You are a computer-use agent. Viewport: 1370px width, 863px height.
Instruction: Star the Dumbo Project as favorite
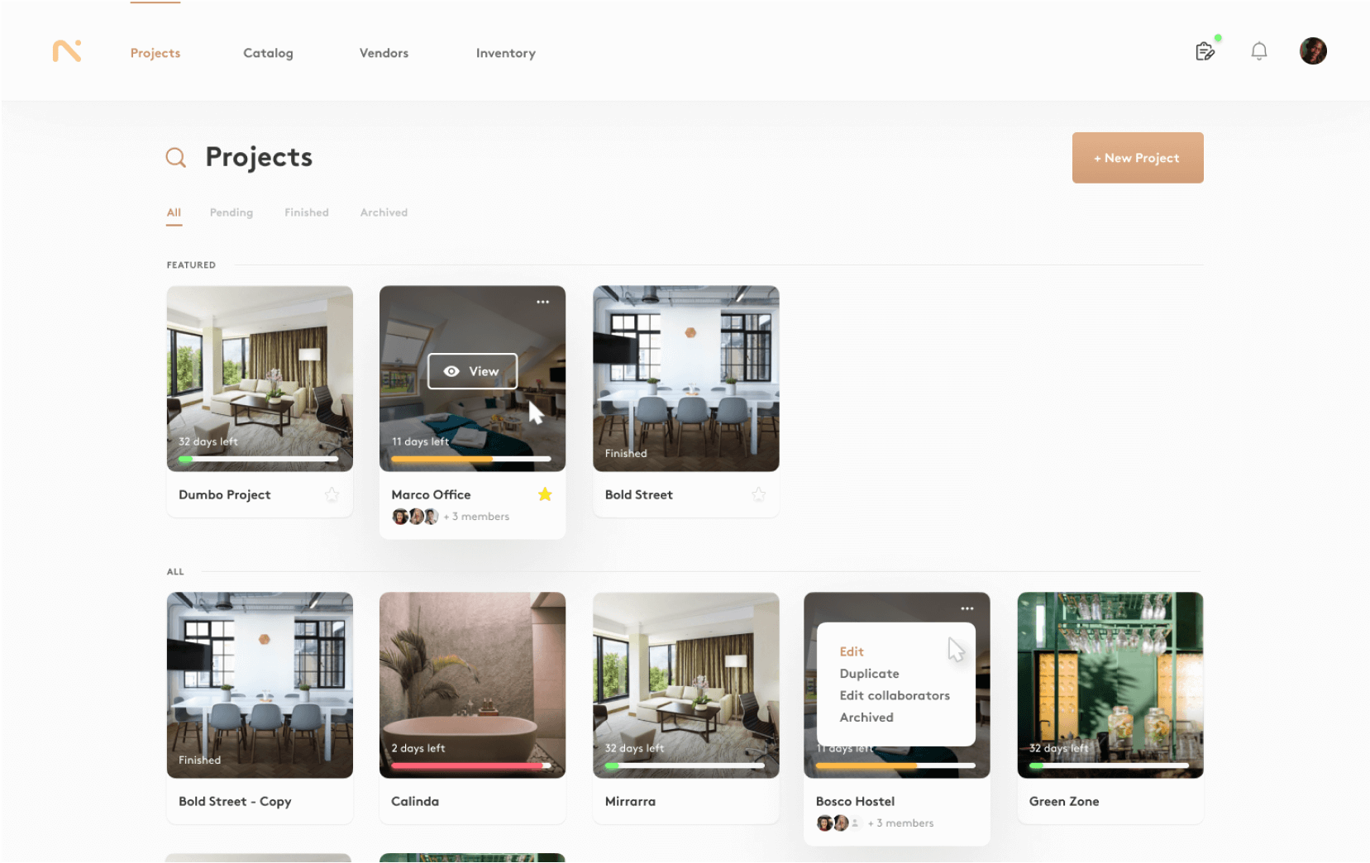pyautogui.click(x=332, y=495)
